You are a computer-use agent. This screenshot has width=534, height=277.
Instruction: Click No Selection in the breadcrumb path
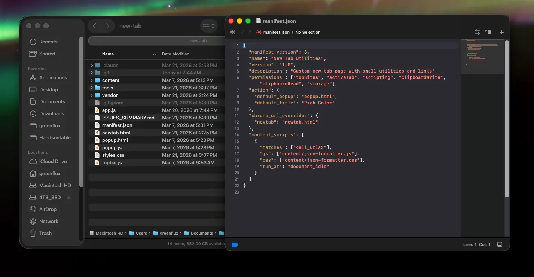[x=308, y=32]
